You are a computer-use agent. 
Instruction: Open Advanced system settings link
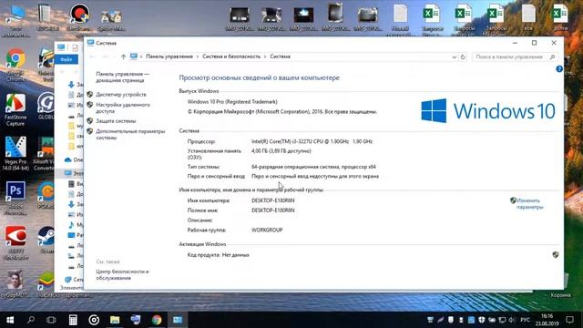click(130, 134)
